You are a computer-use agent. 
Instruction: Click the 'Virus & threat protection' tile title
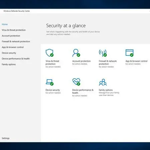coord(52,62)
